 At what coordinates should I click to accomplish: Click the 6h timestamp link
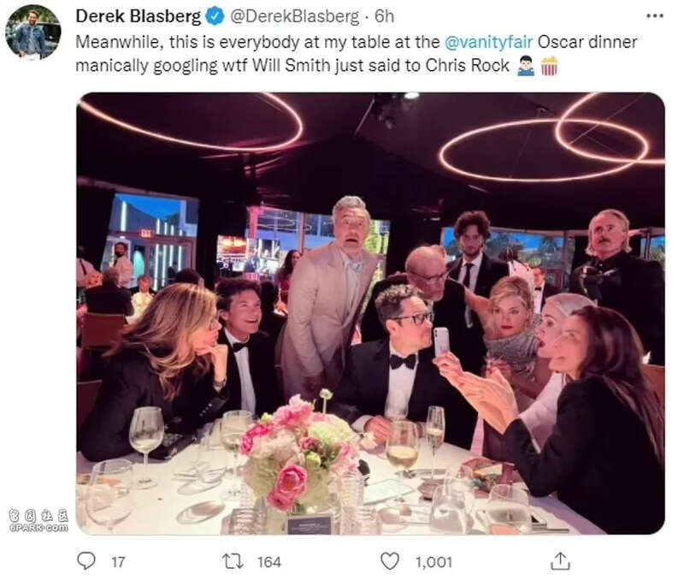pos(384,16)
